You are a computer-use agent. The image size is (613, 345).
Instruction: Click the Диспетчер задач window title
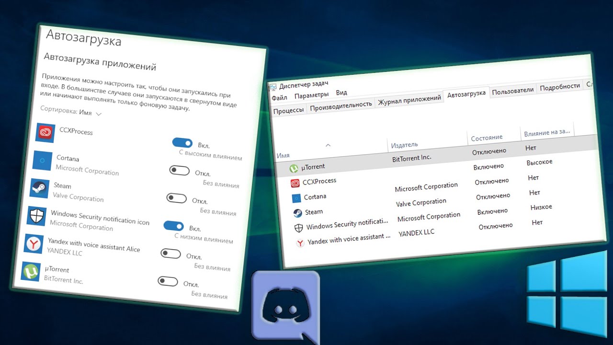pos(304,84)
